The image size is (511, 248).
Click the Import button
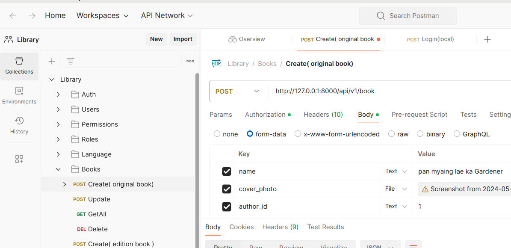[183, 39]
